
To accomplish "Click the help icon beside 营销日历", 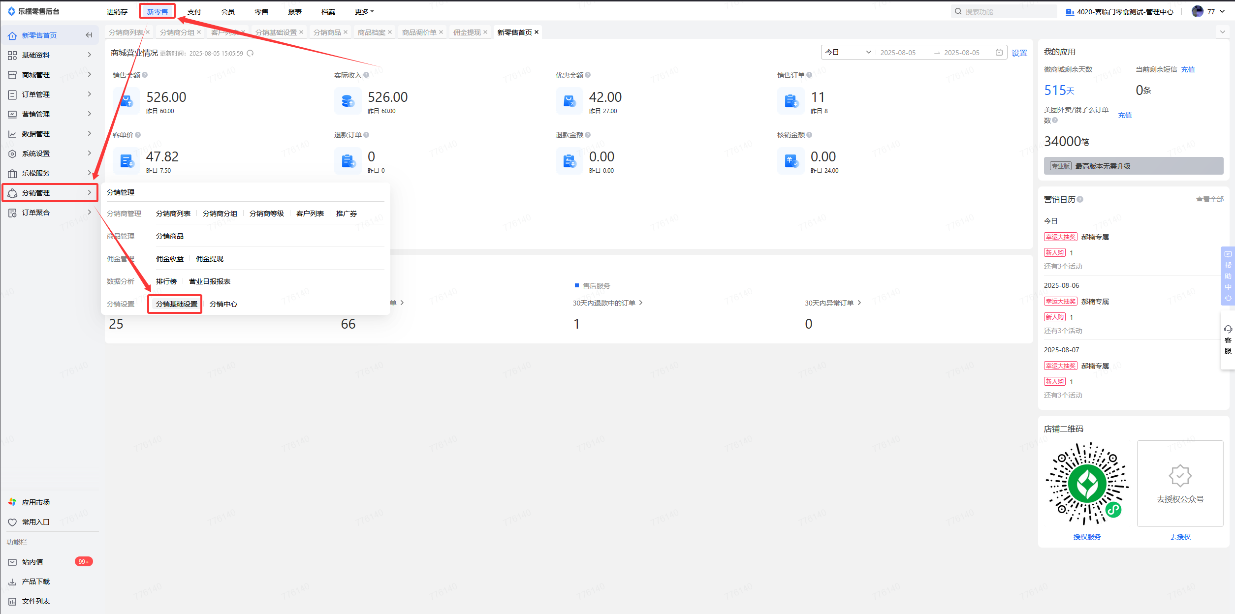I will tap(1080, 199).
